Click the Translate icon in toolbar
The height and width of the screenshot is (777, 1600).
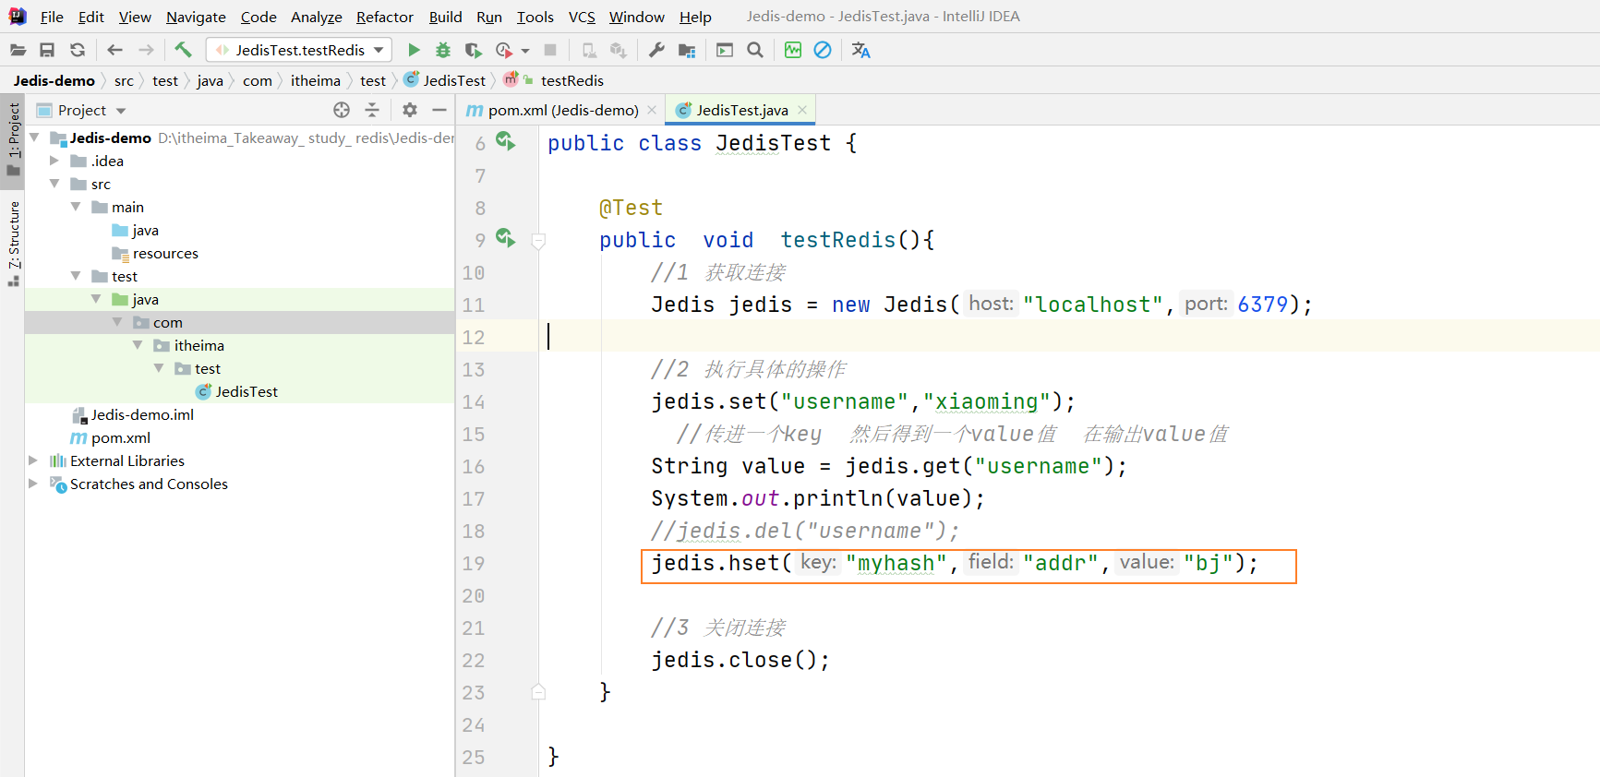(x=860, y=50)
